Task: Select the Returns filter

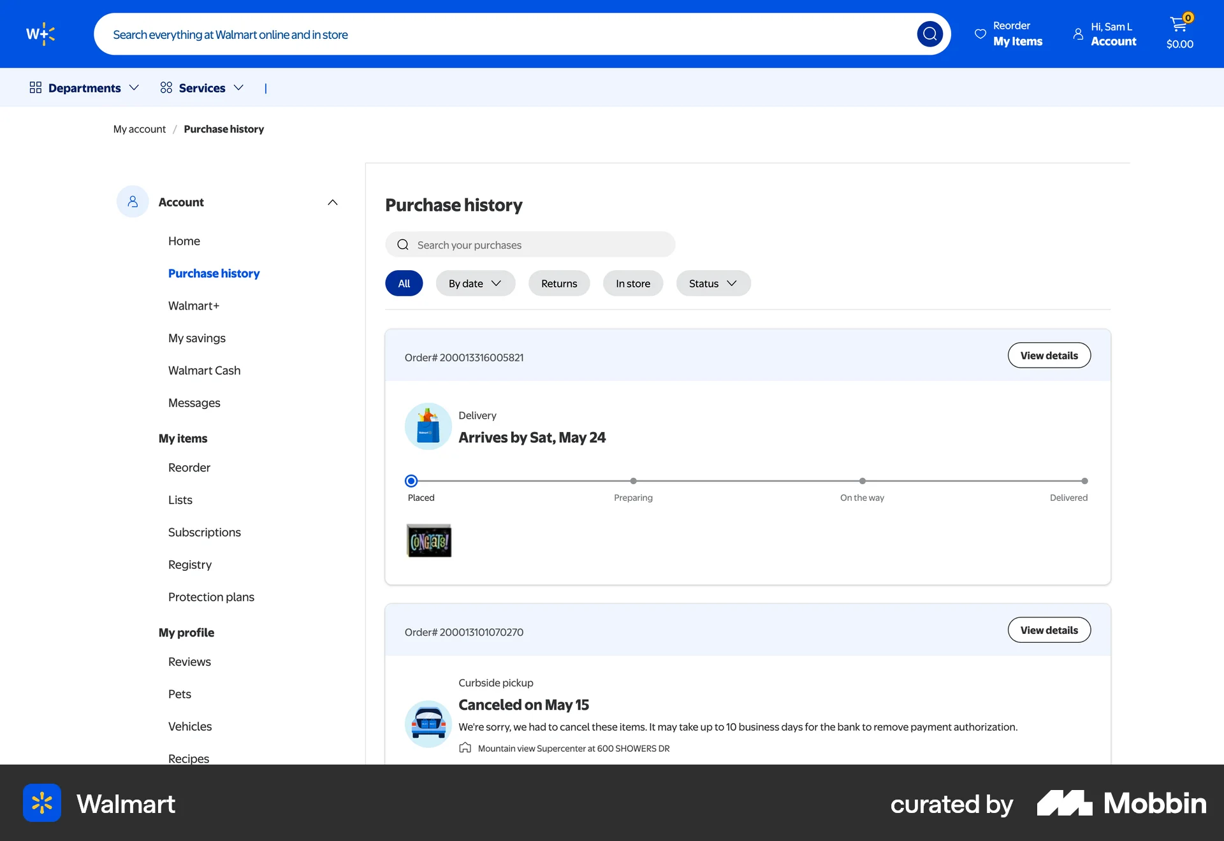Action: [559, 283]
